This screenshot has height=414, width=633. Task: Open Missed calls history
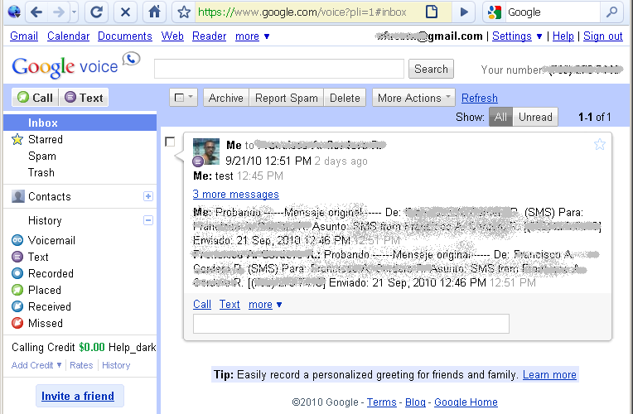tap(46, 323)
